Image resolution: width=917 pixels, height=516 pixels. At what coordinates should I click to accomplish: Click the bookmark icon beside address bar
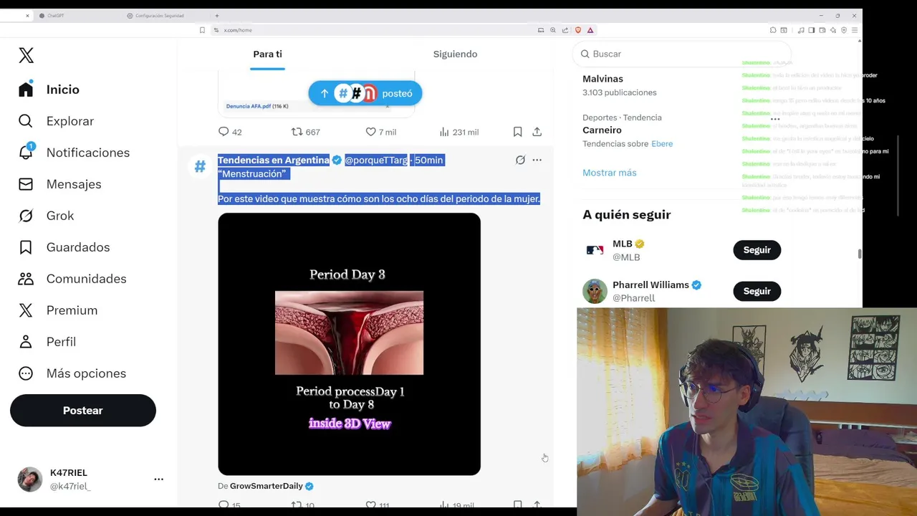(202, 30)
